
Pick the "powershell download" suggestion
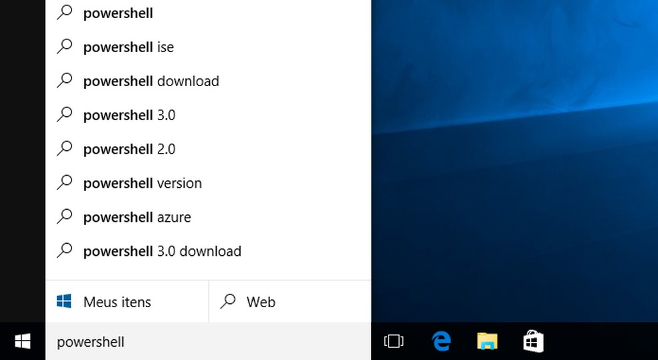pyautogui.click(x=208, y=81)
